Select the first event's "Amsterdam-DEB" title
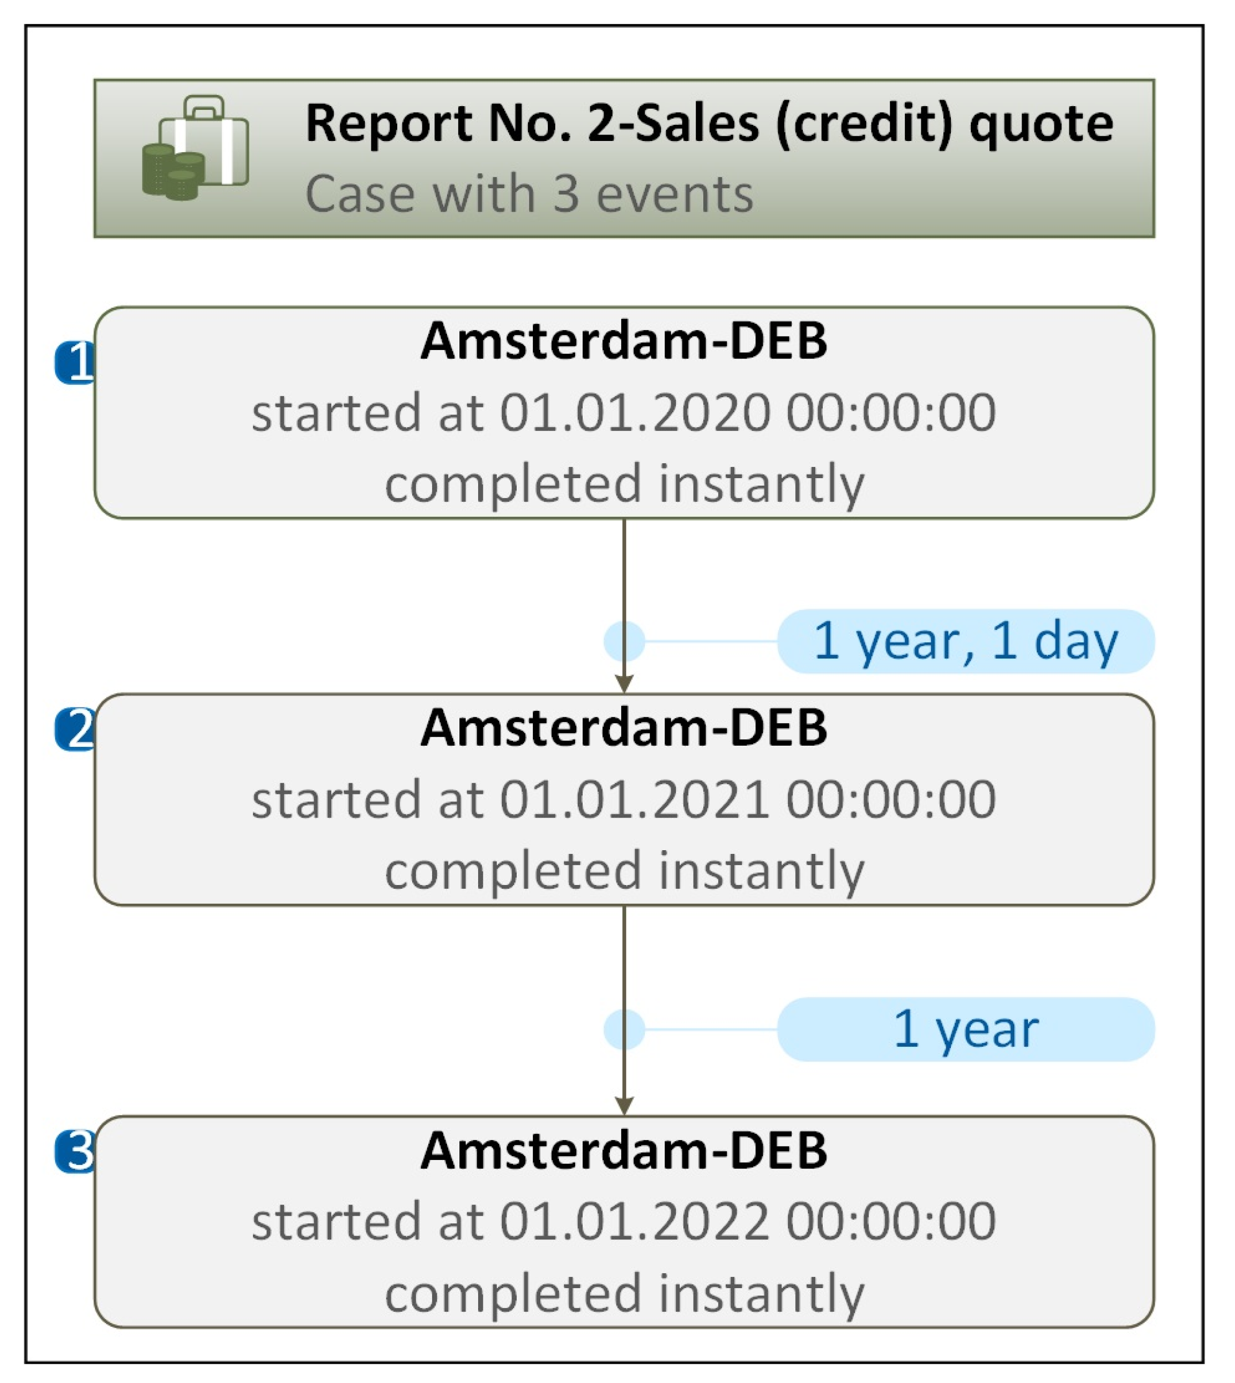1235x1383 pixels. coord(623,341)
